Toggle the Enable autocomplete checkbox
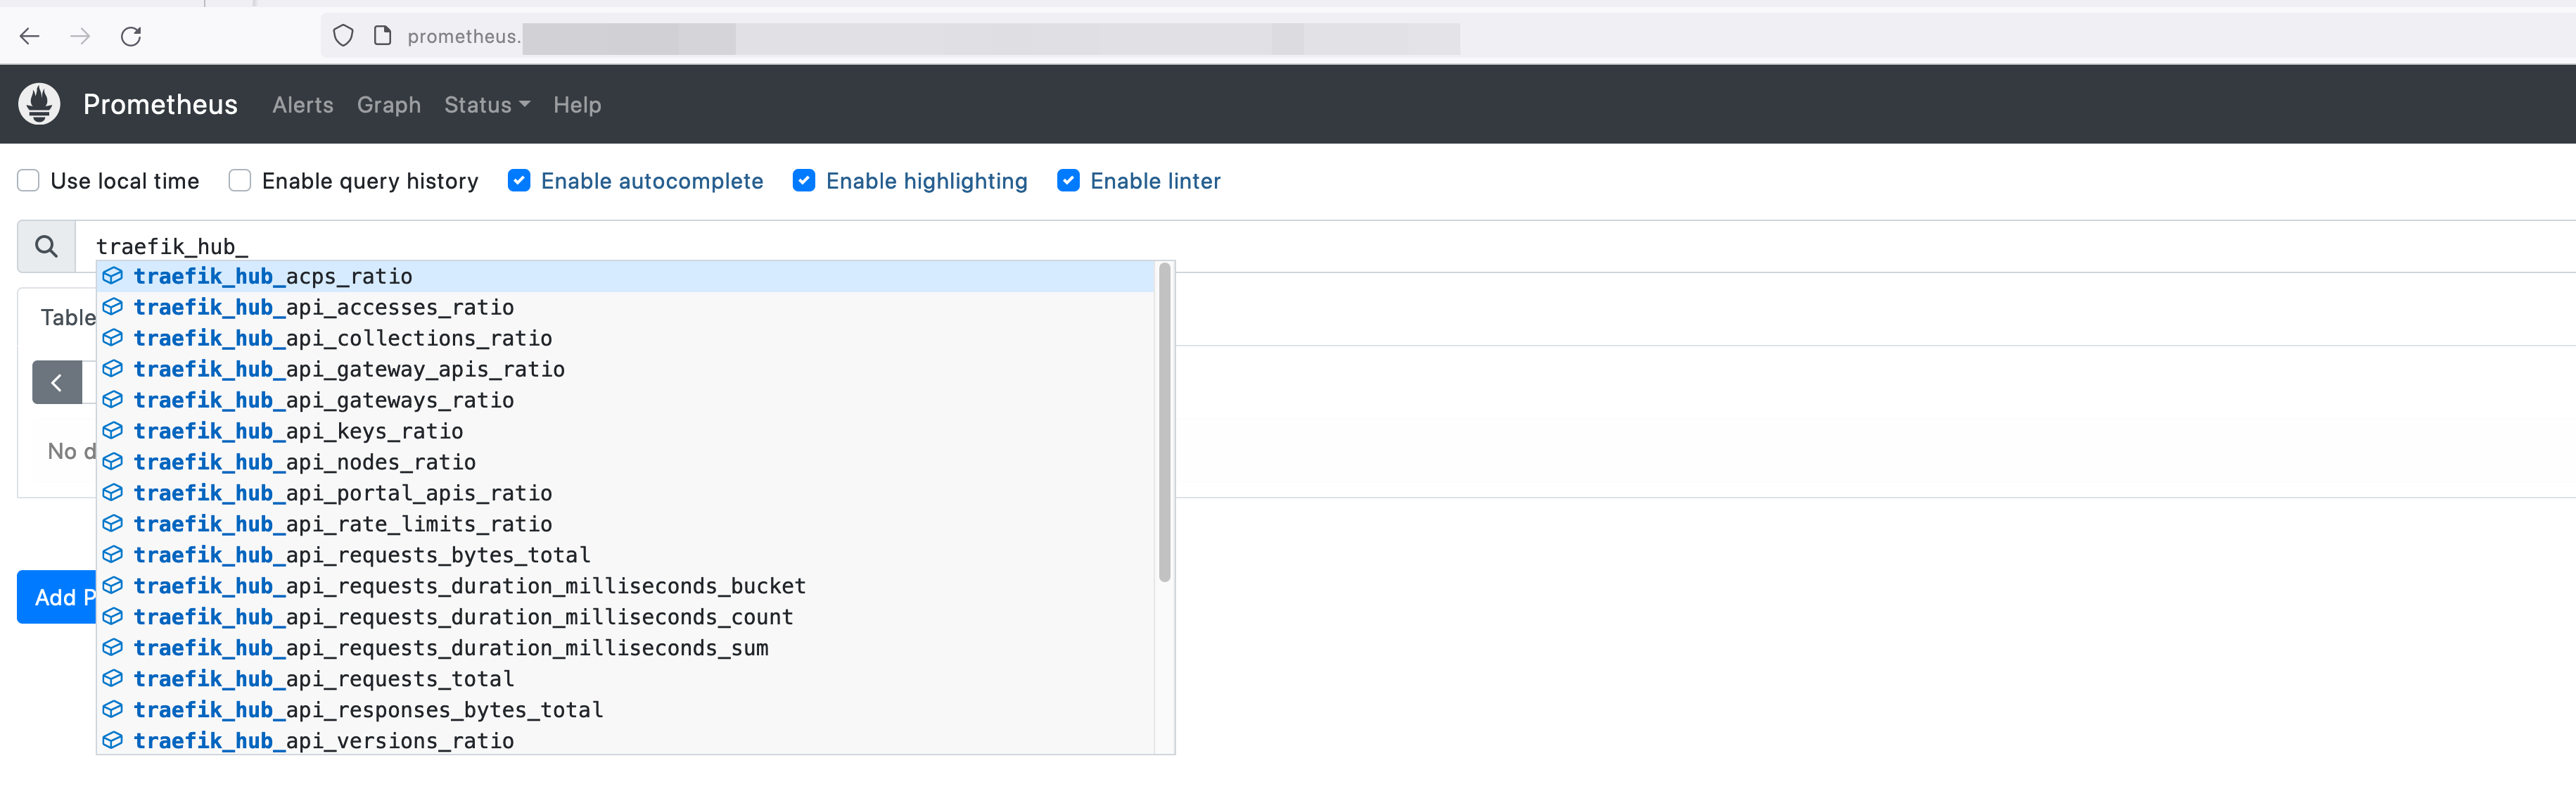The image size is (2576, 794). (x=519, y=181)
